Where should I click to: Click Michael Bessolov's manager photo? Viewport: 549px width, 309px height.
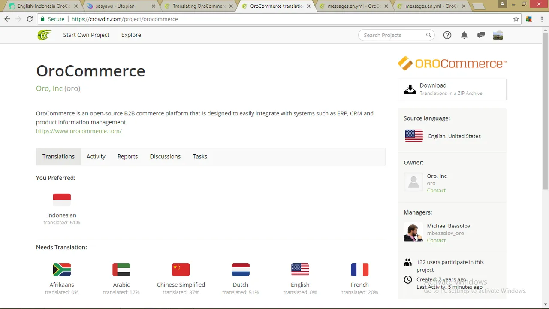tap(413, 232)
